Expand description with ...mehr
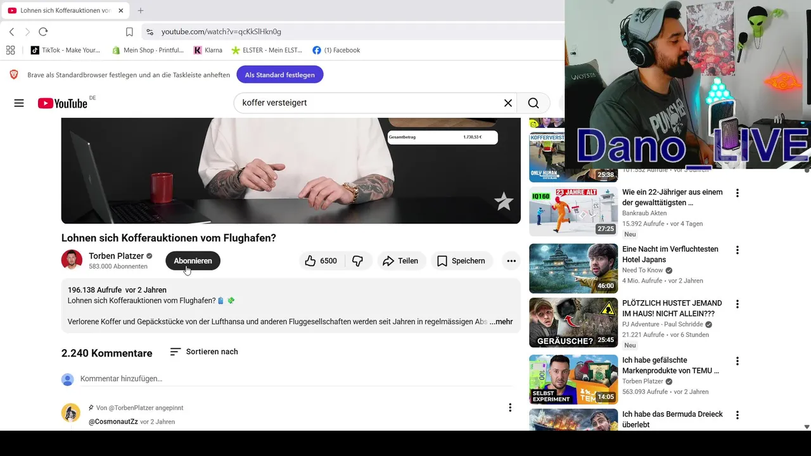This screenshot has height=456, width=811. click(501, 322)
